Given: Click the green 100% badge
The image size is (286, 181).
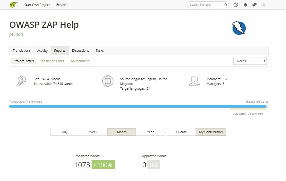Looking at the screenshot, I should [103, 165].
